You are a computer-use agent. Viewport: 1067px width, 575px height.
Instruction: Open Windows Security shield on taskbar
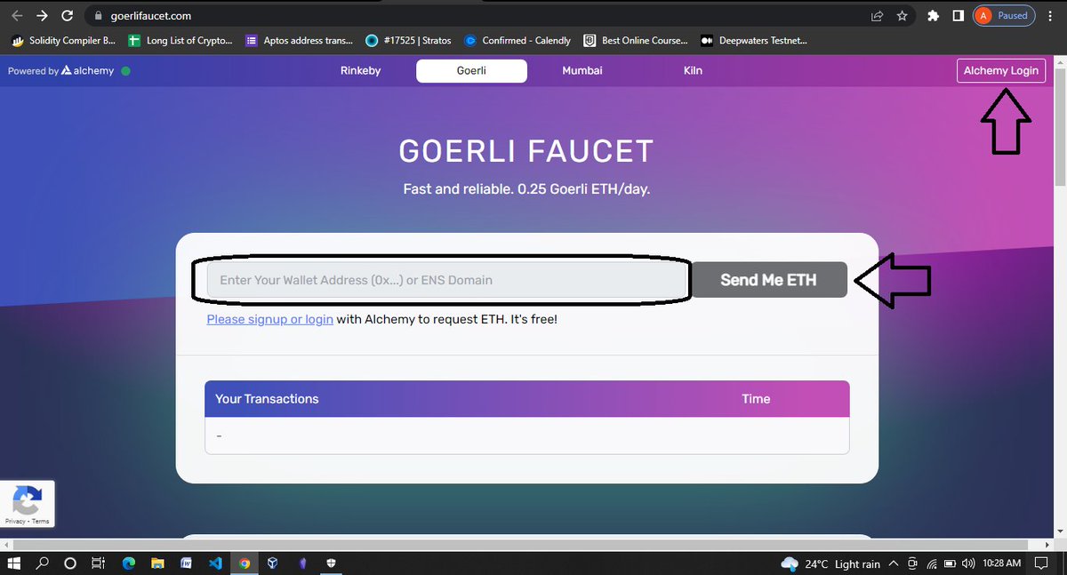331,563
